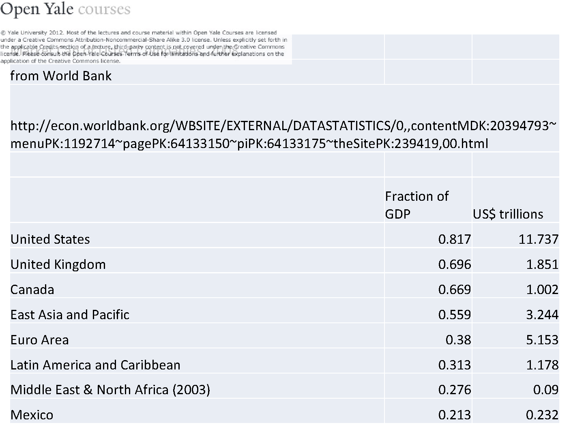Select the United States row label
Image resolution: width=584 pixels, height=438 pixels.
tap(50, 239)
